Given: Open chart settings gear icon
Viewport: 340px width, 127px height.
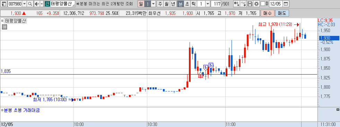Looking at the screenshot, I should (x=256, y=4).
